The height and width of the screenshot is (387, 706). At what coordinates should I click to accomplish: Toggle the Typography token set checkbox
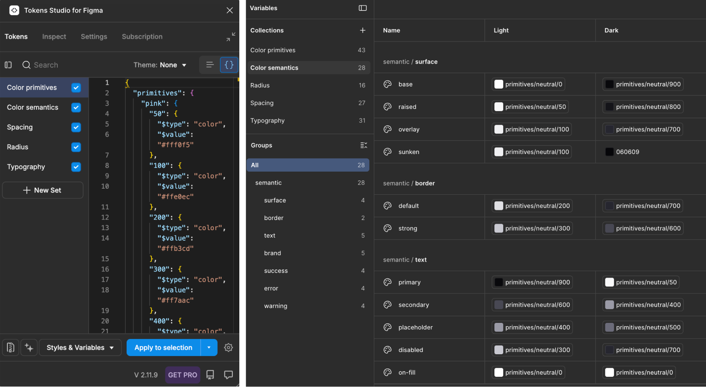tap(76, 167)
